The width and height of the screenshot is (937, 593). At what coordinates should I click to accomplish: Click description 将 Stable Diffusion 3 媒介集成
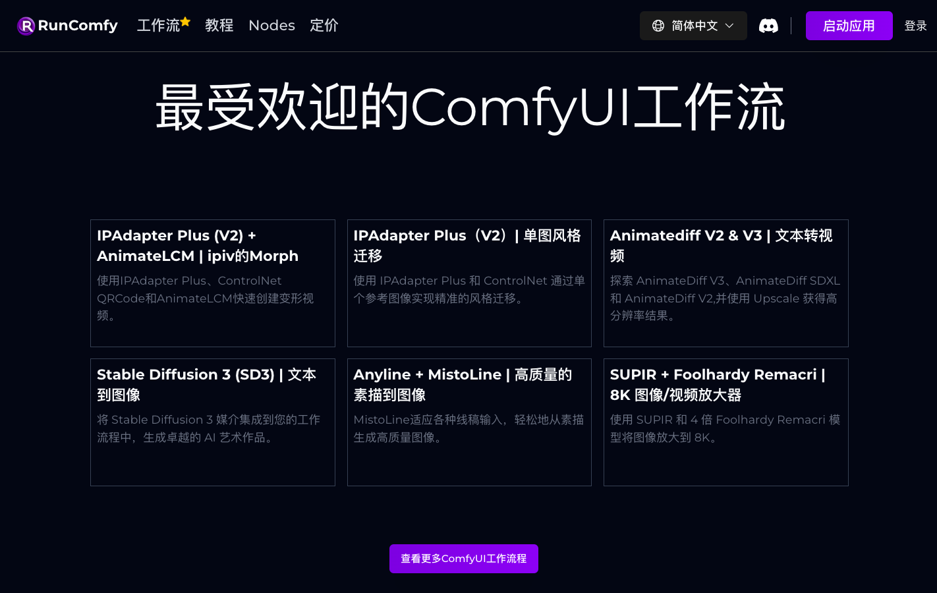point(209,428)
